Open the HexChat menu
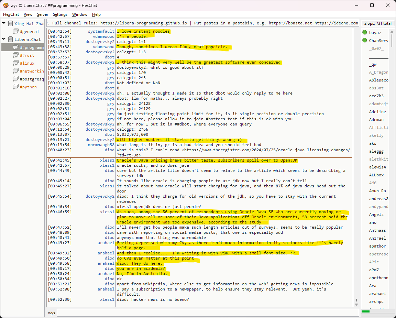Image resolution: width=396 pixels, height=318 pixels. point(11,14)
